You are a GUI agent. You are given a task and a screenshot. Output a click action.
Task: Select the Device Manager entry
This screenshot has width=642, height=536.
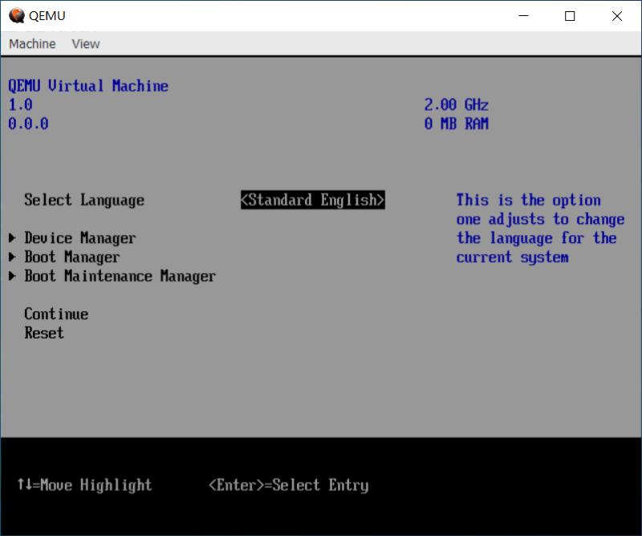coord(78,238)
